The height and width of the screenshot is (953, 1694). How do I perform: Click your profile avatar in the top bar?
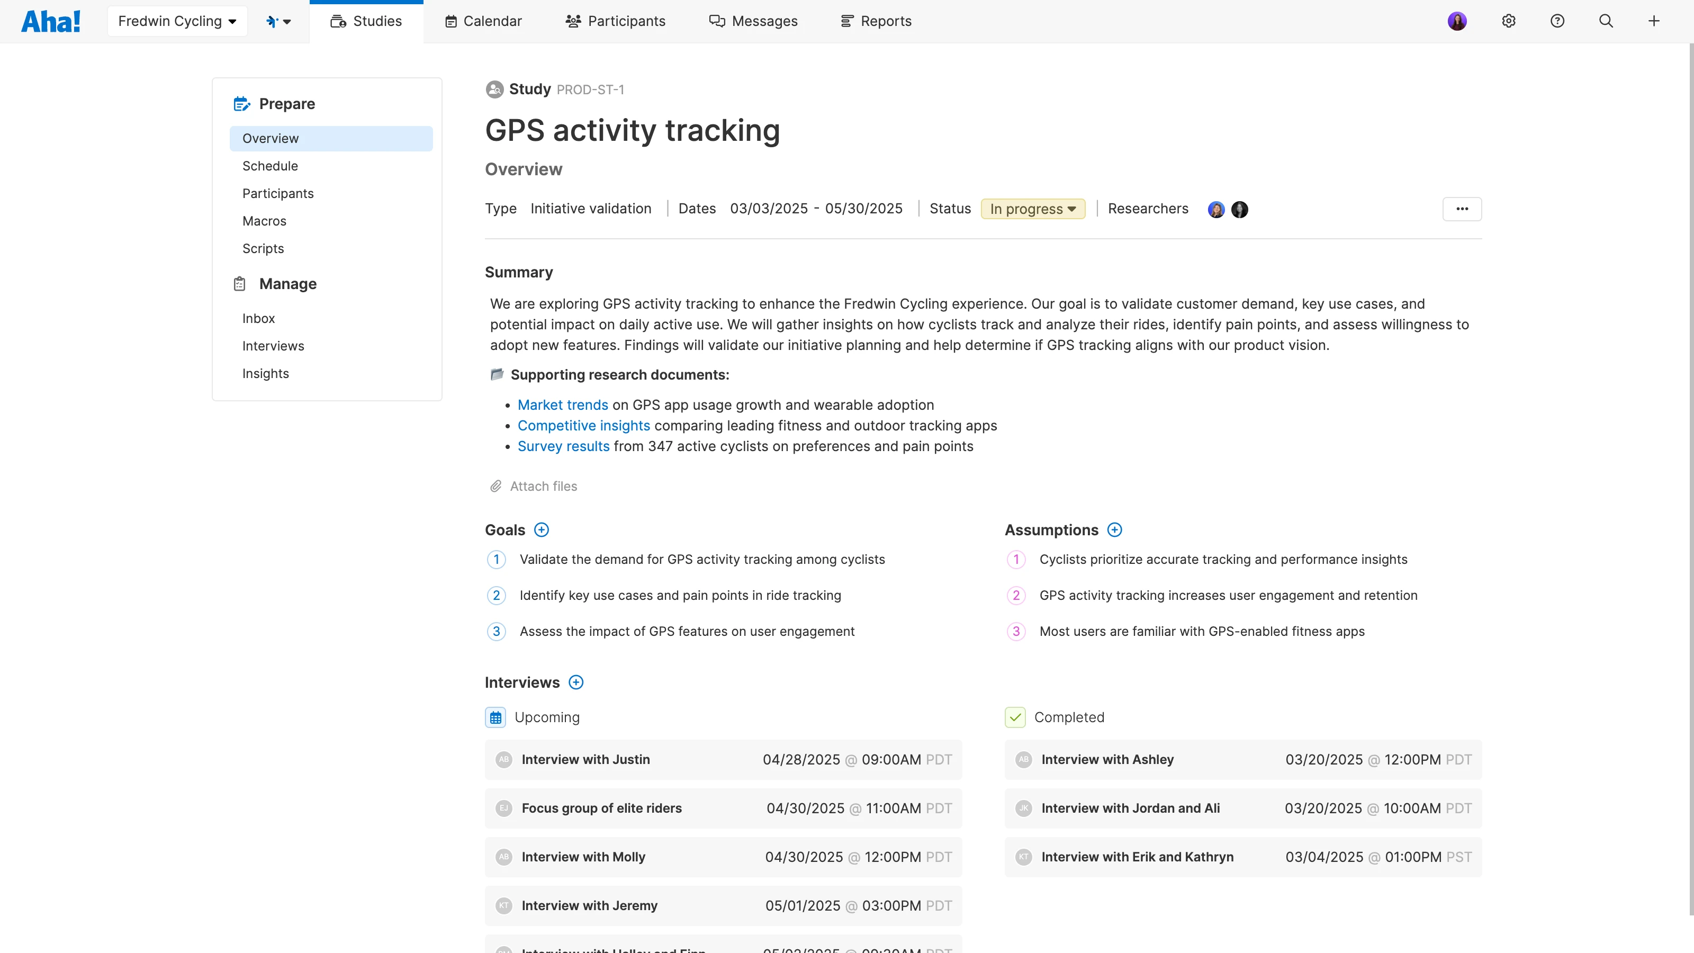coord(1457,21)
